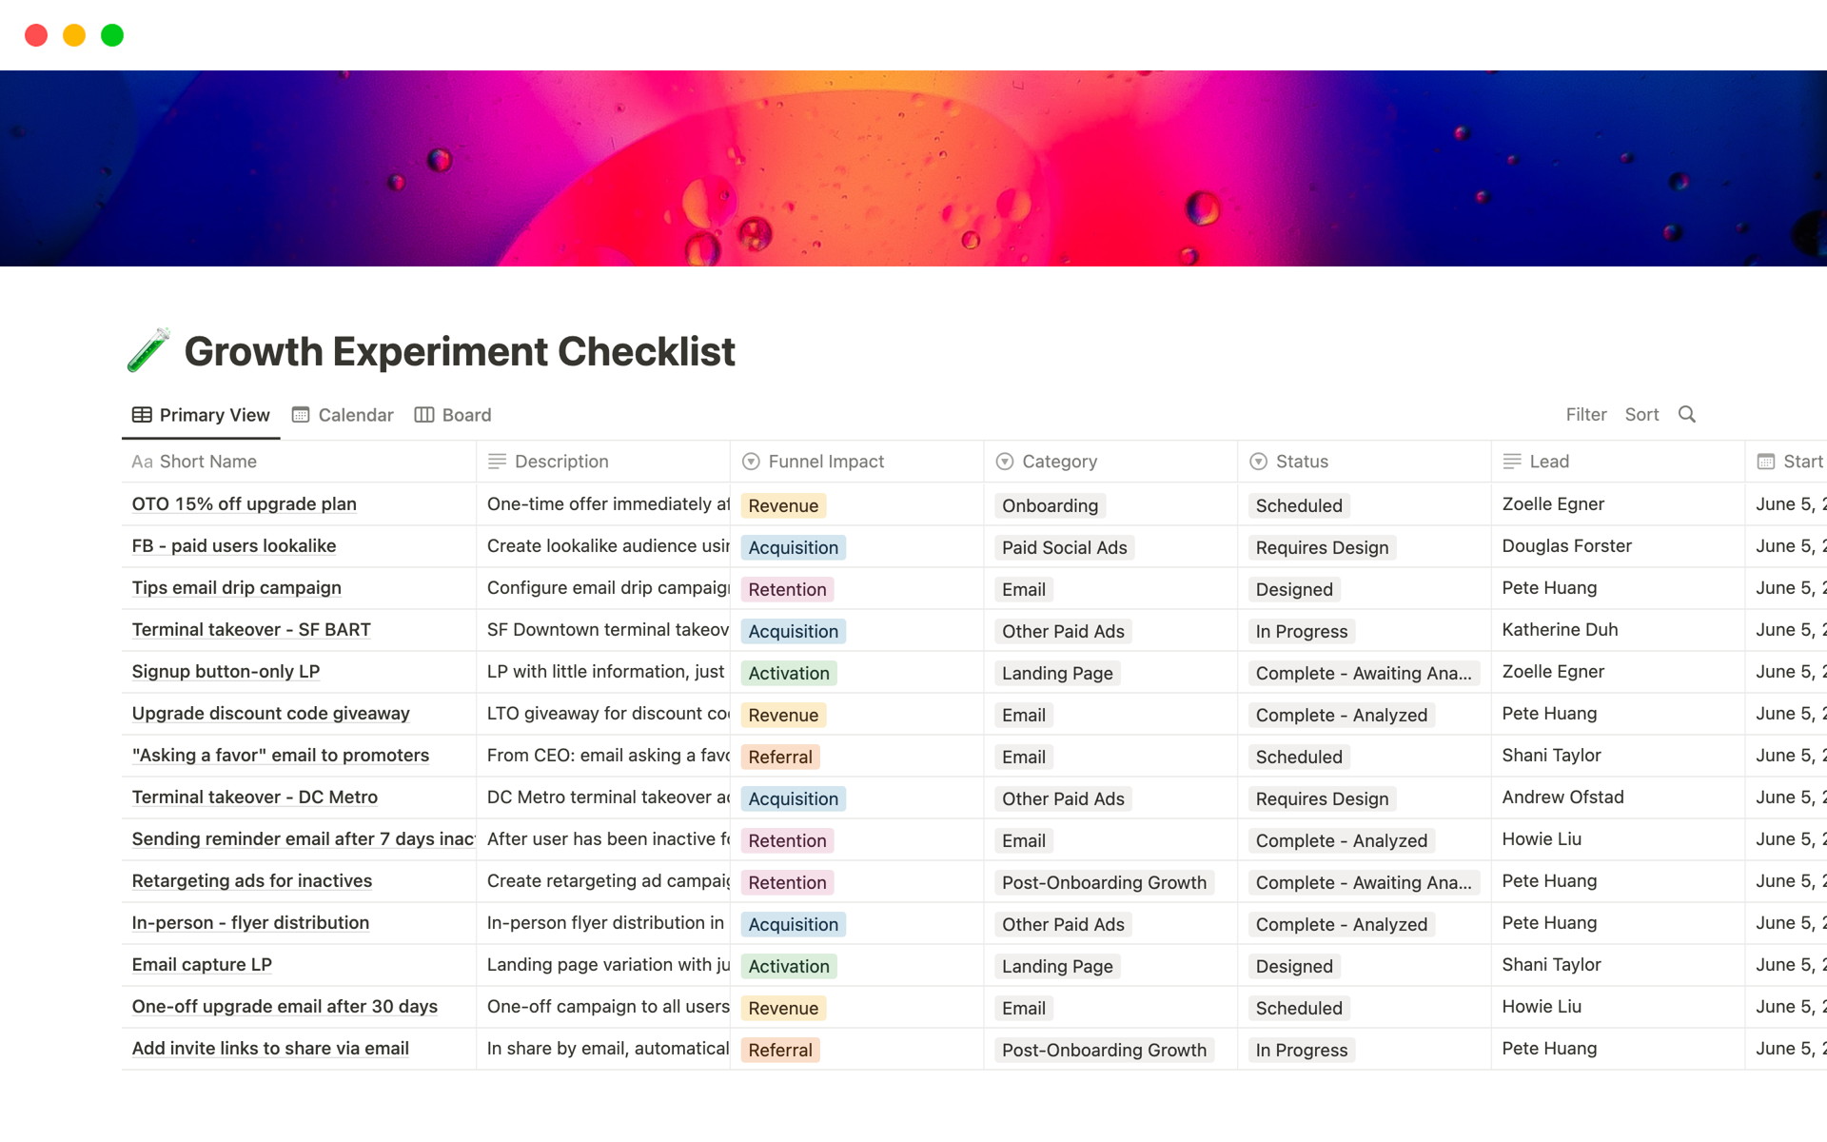The height and width of the screenshot is (1142, 1827).
Task: Switch to the Calendar tab
Action: [355, 415]
